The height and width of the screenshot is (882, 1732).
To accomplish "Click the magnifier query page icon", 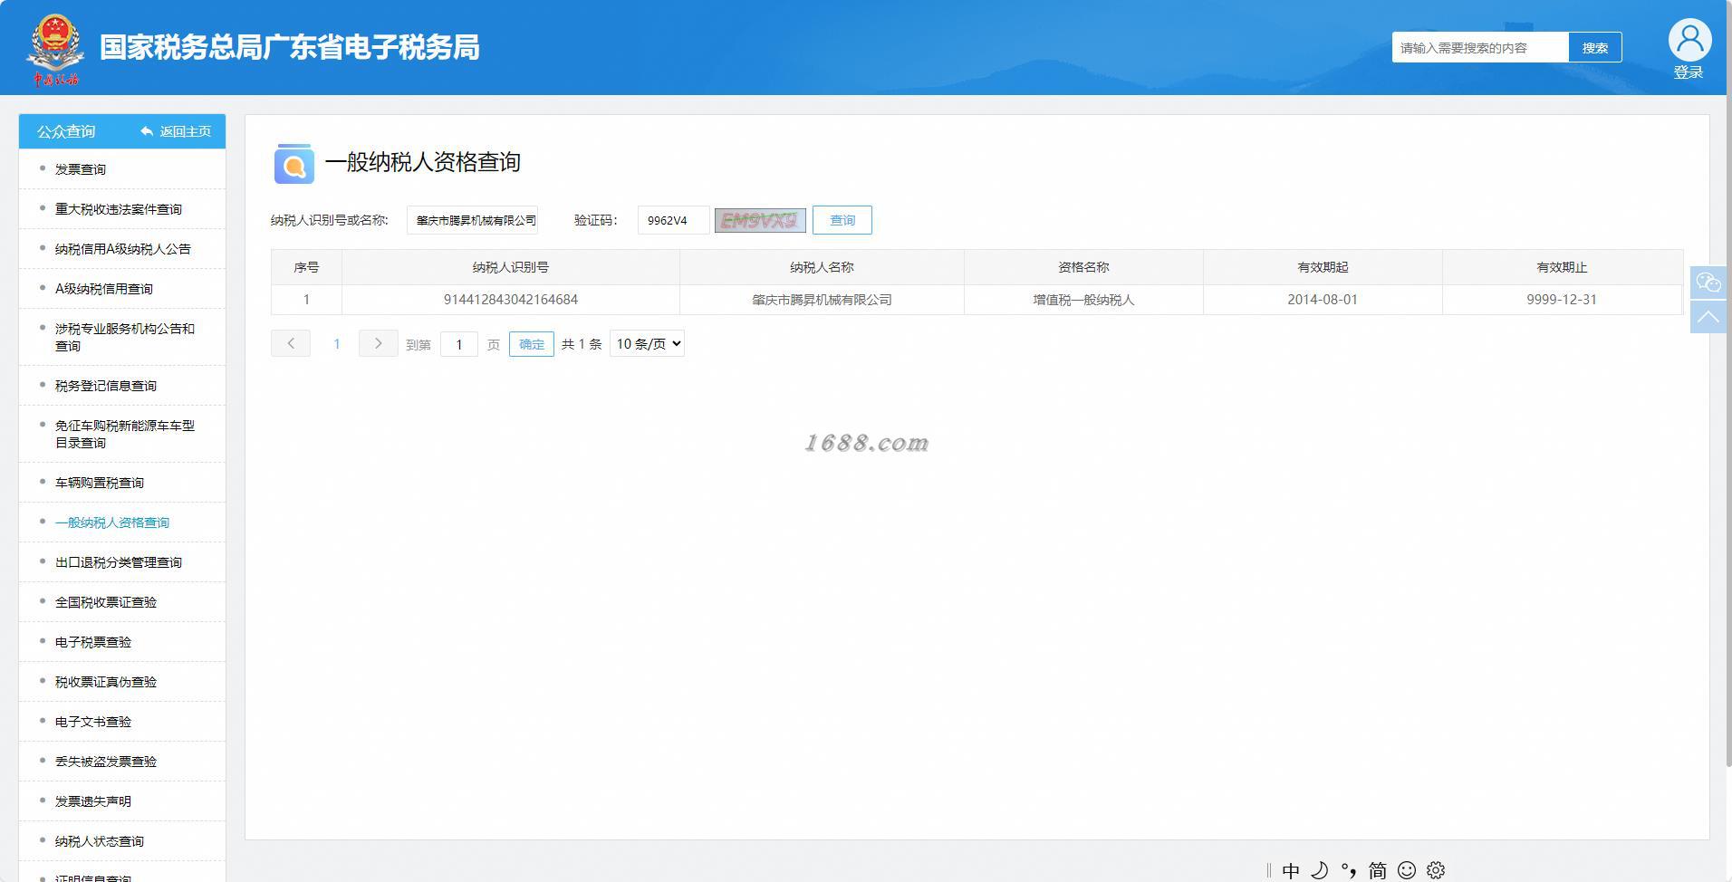I will (293, 163).
